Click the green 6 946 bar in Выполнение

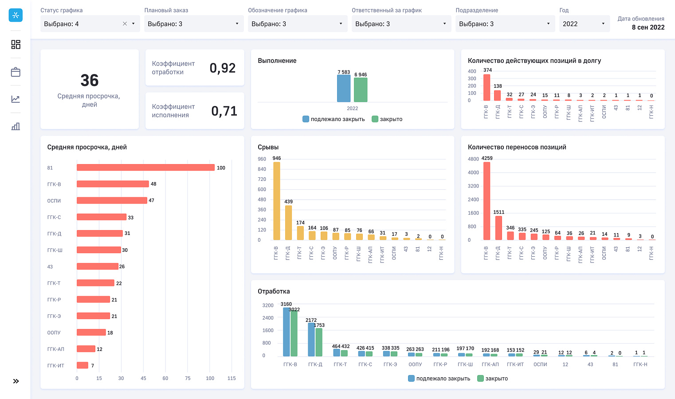point(361,90)
